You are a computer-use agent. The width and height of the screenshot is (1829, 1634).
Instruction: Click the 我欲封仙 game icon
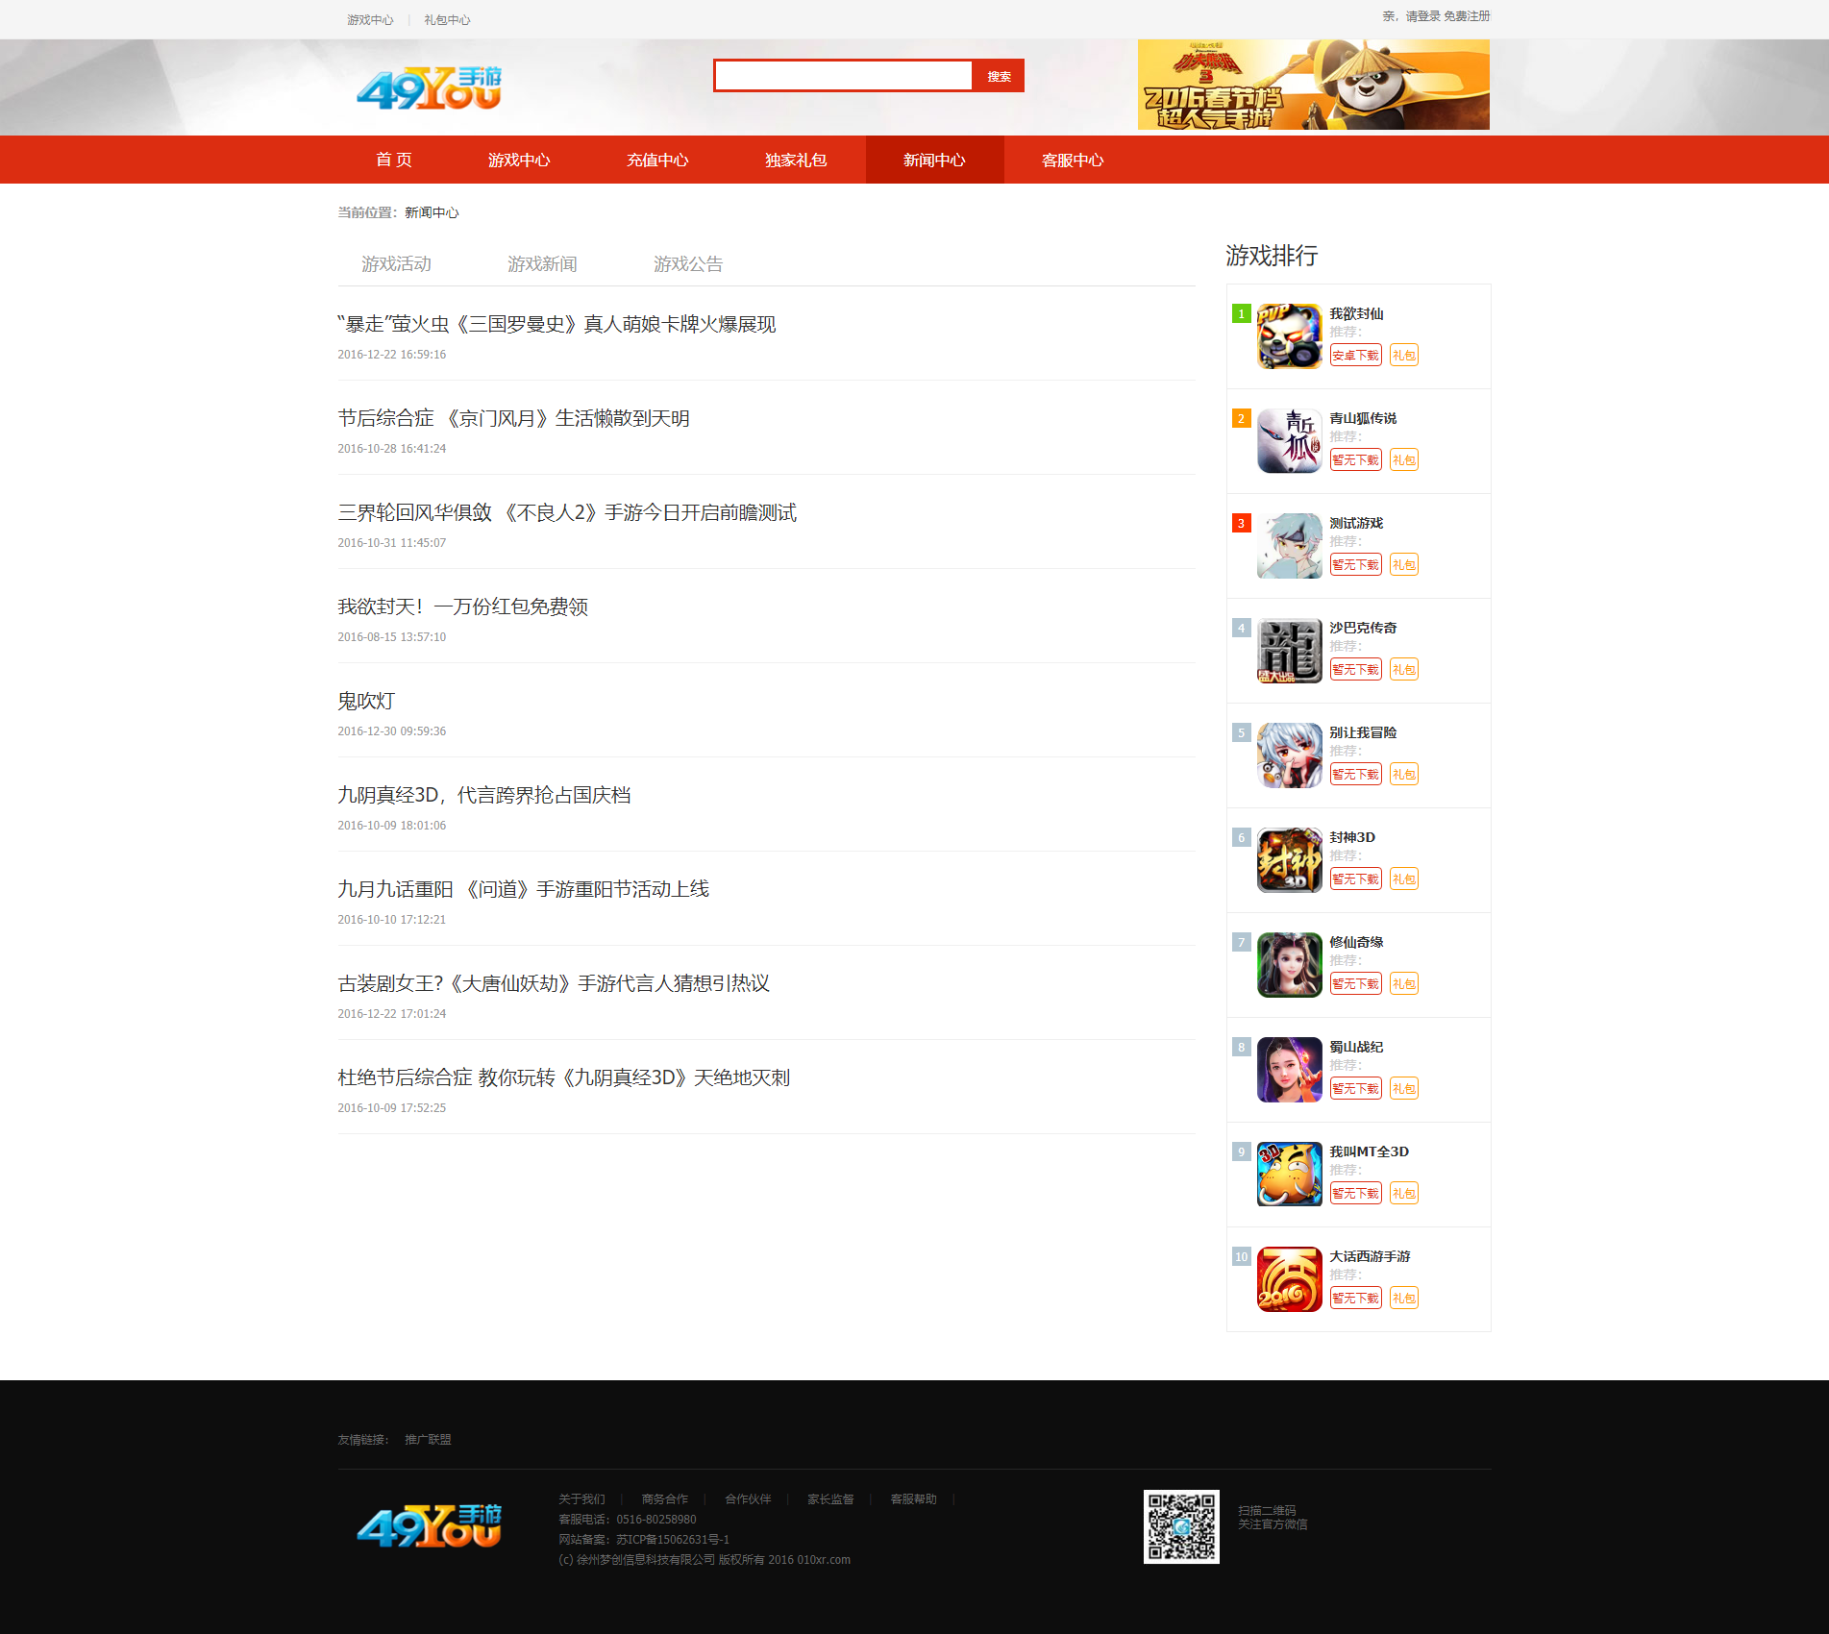pyautogui.click(x=1289, y=336)
